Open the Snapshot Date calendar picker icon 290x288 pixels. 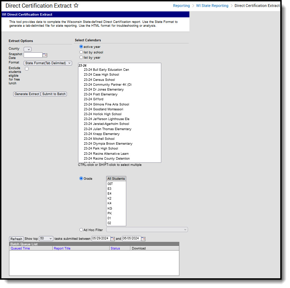click(45, 55)
